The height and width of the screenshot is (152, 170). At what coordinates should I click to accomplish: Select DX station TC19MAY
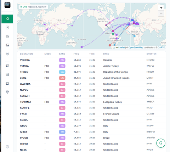point(25,102)
